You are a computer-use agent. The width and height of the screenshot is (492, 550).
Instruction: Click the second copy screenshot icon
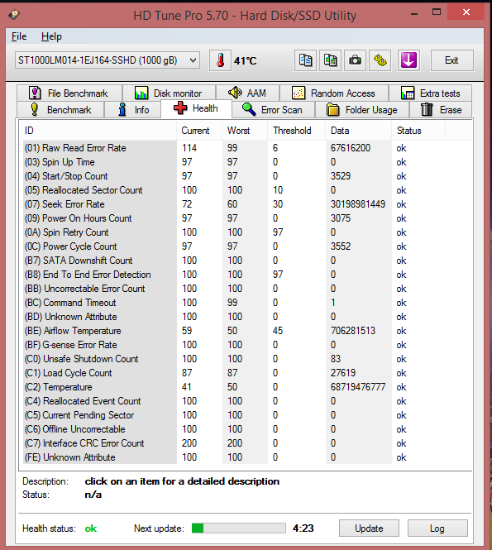pos(330,60)
